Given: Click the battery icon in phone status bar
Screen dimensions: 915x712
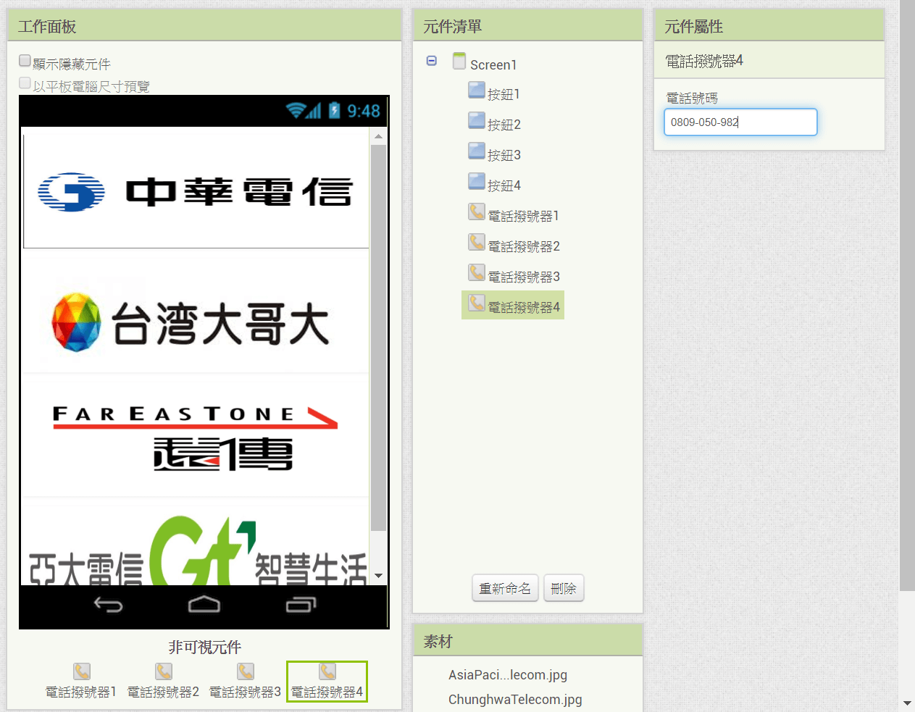Looking at the screenshot, I should click(334, 110).
